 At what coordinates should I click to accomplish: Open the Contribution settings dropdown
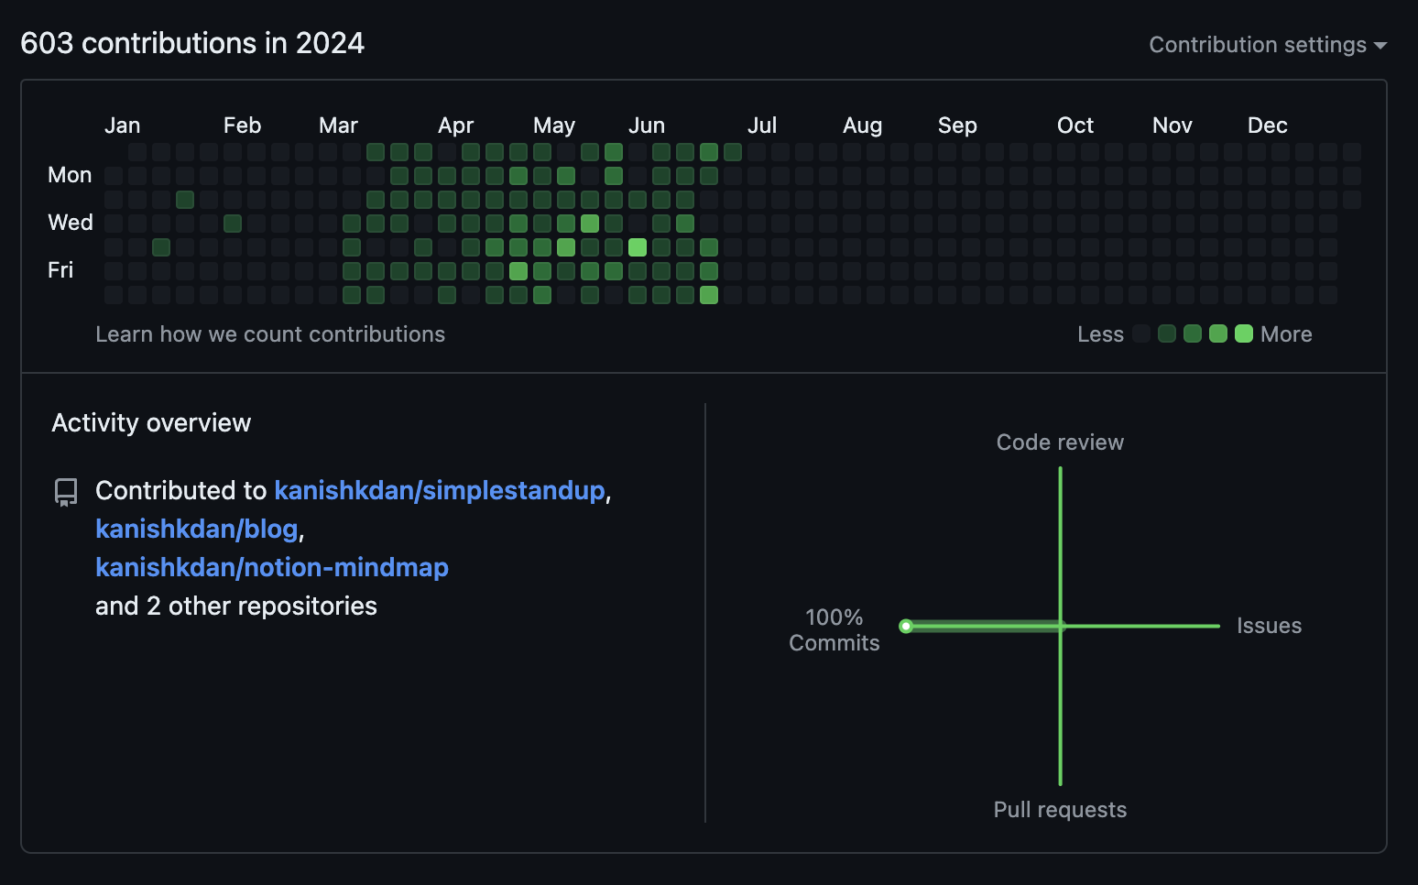[x=1268, y=45]
